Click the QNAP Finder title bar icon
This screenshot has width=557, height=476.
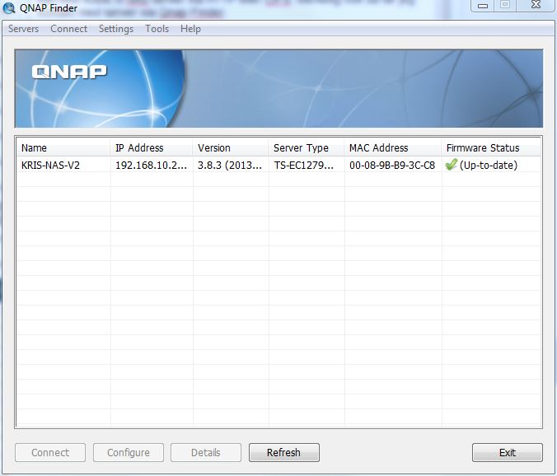pos(9,7)
